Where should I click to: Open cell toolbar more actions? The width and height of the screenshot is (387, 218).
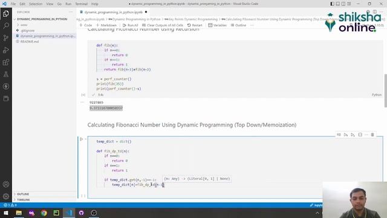point(366,134)
